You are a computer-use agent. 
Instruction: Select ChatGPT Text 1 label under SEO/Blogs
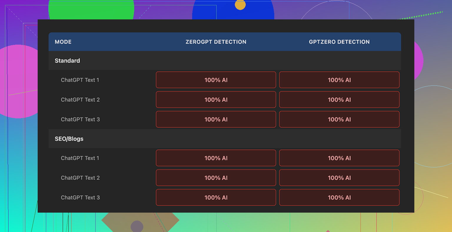(80, 158)
